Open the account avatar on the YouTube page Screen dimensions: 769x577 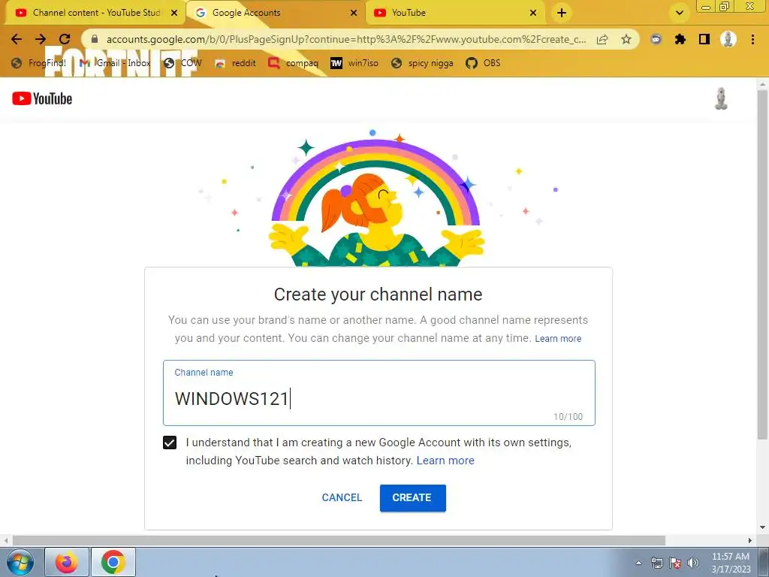[721, 98]
